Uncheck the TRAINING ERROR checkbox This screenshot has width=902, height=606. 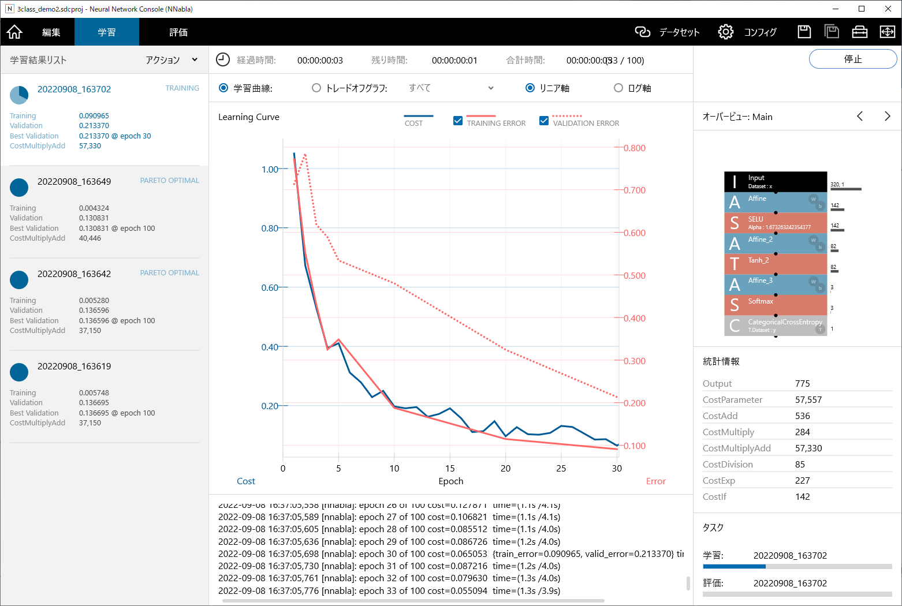click(458, 121)
